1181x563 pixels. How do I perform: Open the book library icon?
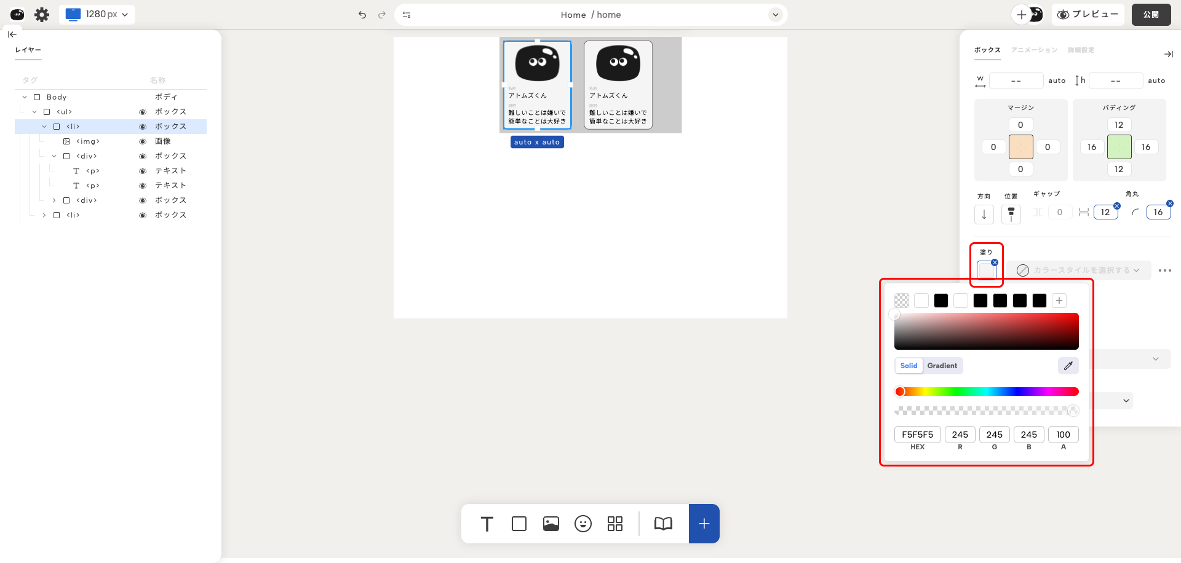[663, 524]
